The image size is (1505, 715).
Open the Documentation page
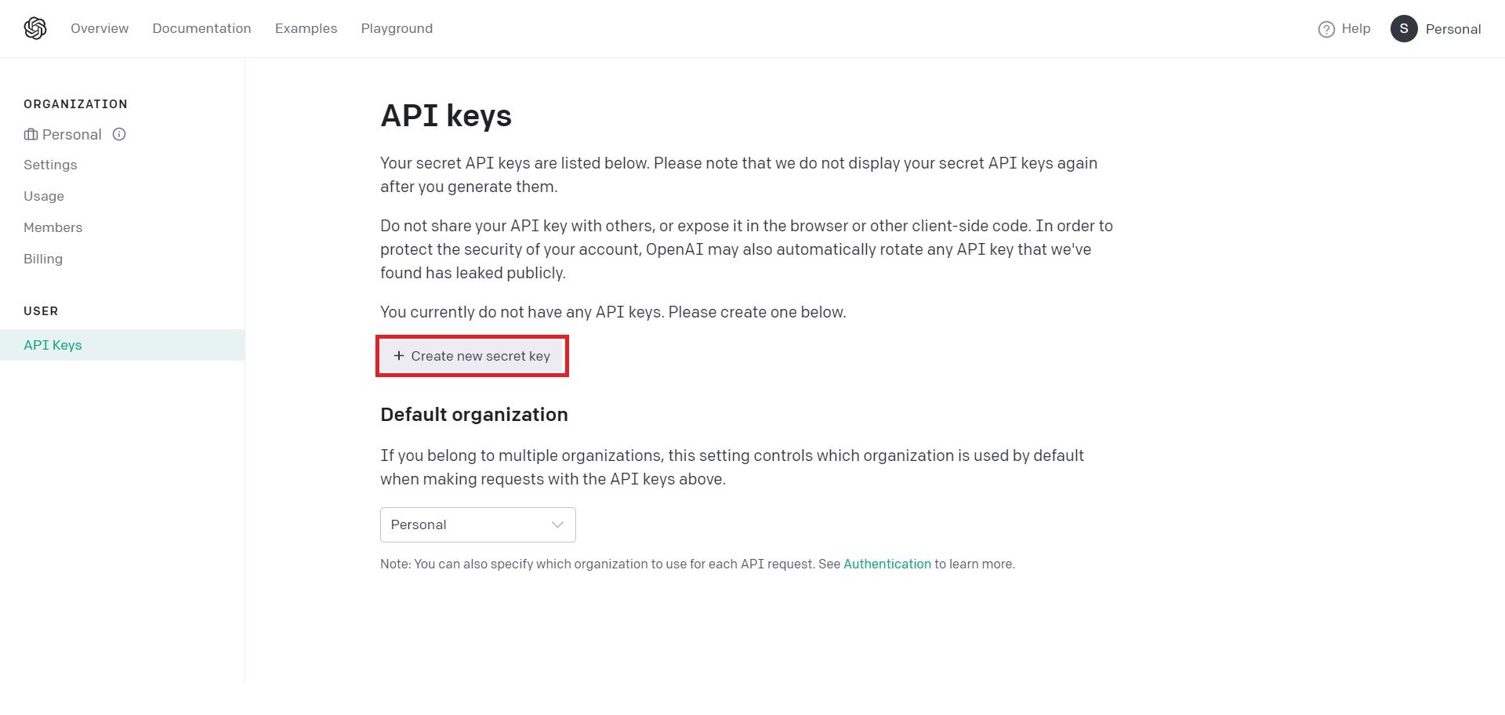[201, 29]
